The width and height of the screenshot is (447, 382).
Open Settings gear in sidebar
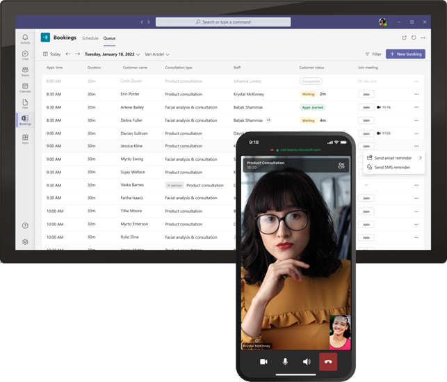25,241
